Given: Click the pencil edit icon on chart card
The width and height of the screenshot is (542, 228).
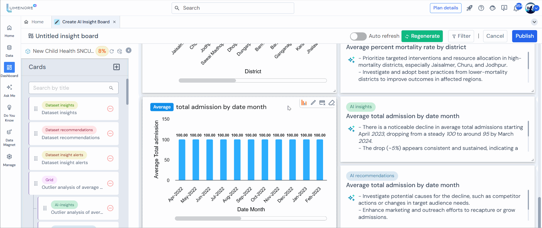Looking at the screenshot, I should (313, 103).
